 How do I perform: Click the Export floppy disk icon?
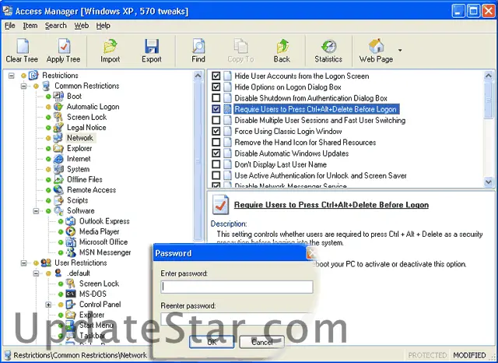tap(152, 46)
